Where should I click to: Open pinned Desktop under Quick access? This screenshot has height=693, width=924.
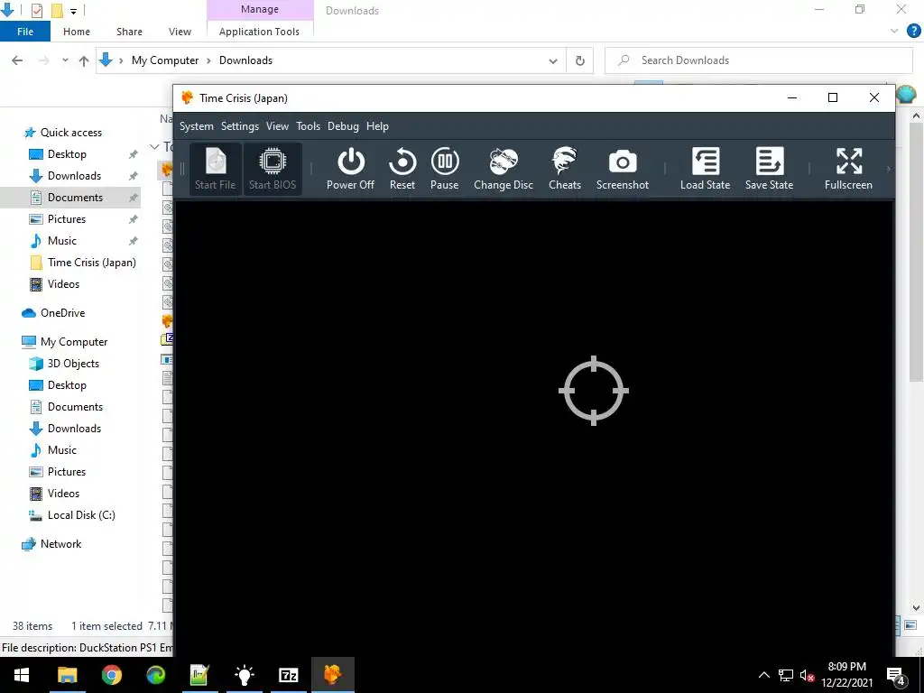click(x=67, y=154)
